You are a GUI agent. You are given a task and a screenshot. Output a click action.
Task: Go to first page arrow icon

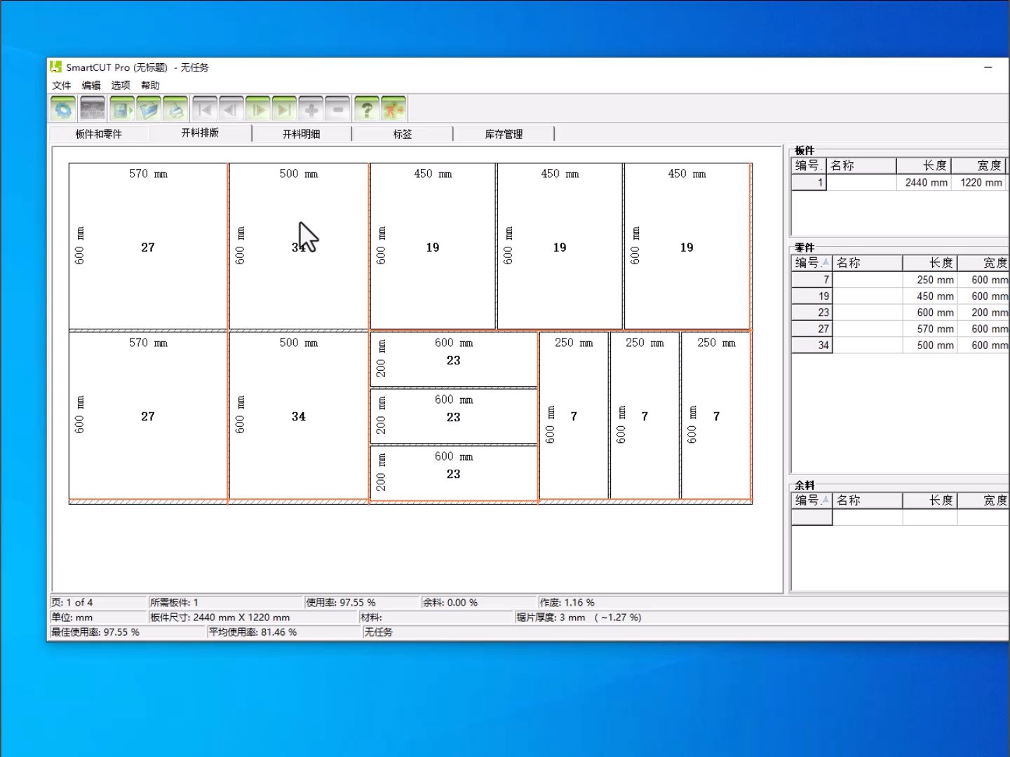click(205, 109)
